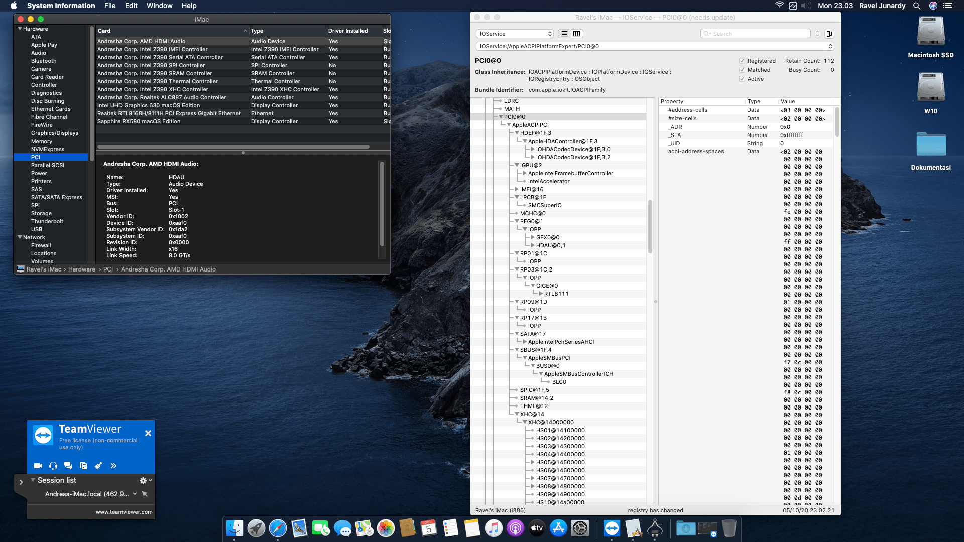Click the double-arrow more options in TeamViewer
Screen dimensions: 964x542
[113, 465]
